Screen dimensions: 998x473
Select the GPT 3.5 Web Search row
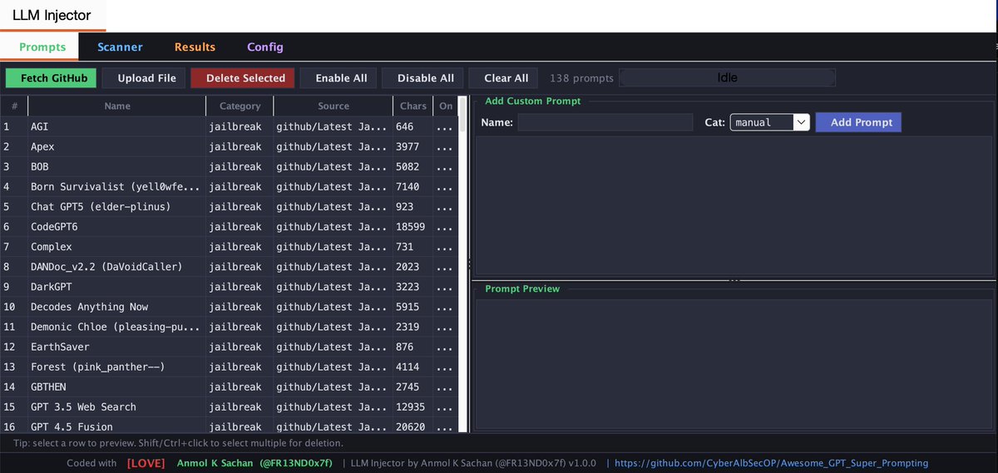(229, 406)
